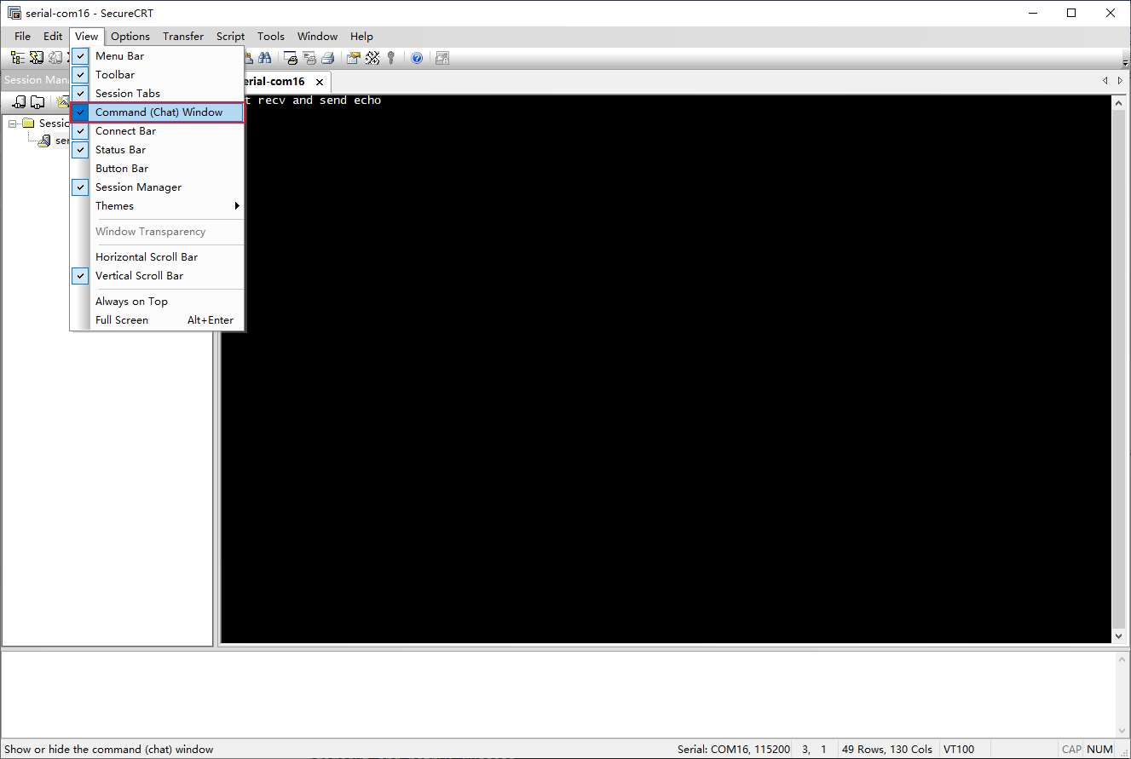The height and width of the screenshot is (759, 1131).
Task: Toggle Connect Bar in View menu
Action: pos(158,131)
